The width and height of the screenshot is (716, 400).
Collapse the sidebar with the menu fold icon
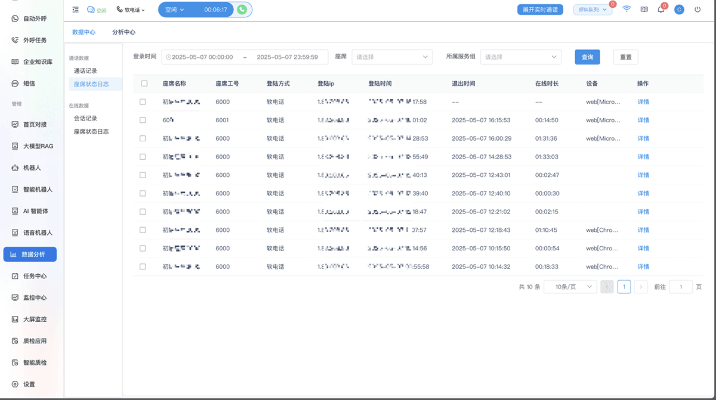[75, 10]
